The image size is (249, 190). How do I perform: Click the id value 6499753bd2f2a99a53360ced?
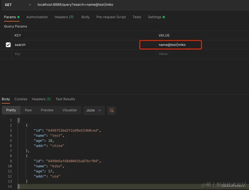pos(72,131)
